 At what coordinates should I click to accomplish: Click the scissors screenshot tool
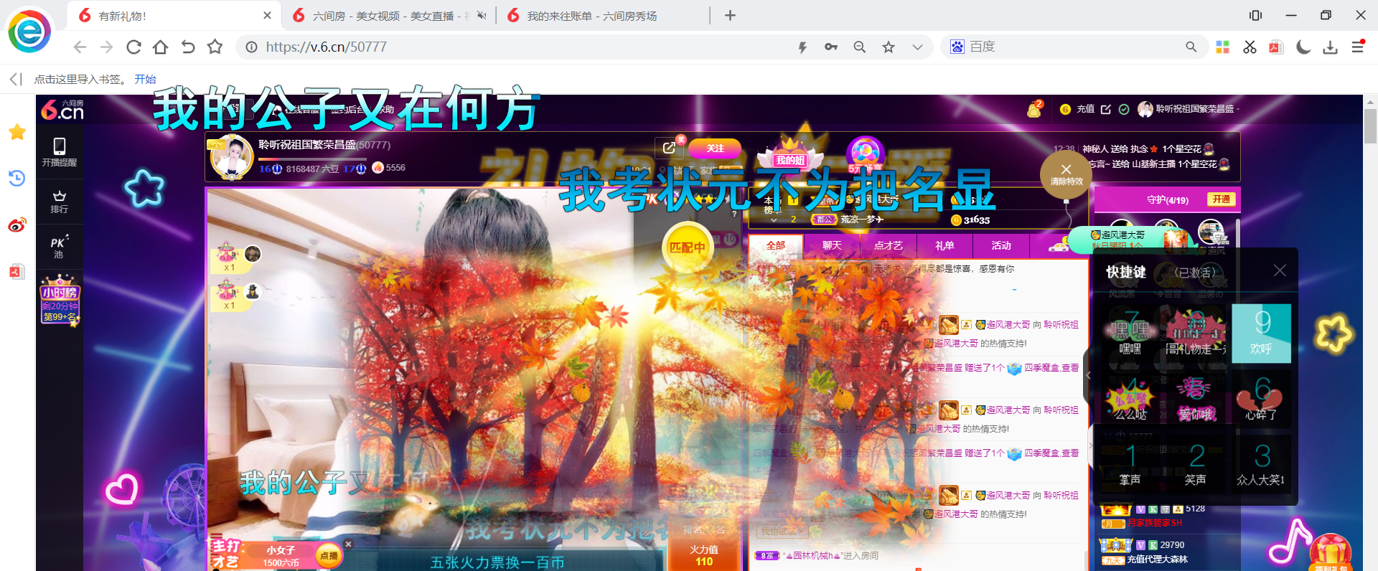1250,47
